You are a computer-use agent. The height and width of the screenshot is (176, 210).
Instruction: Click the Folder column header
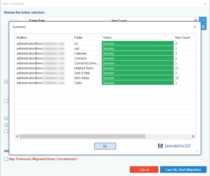(x=87, y=38)
